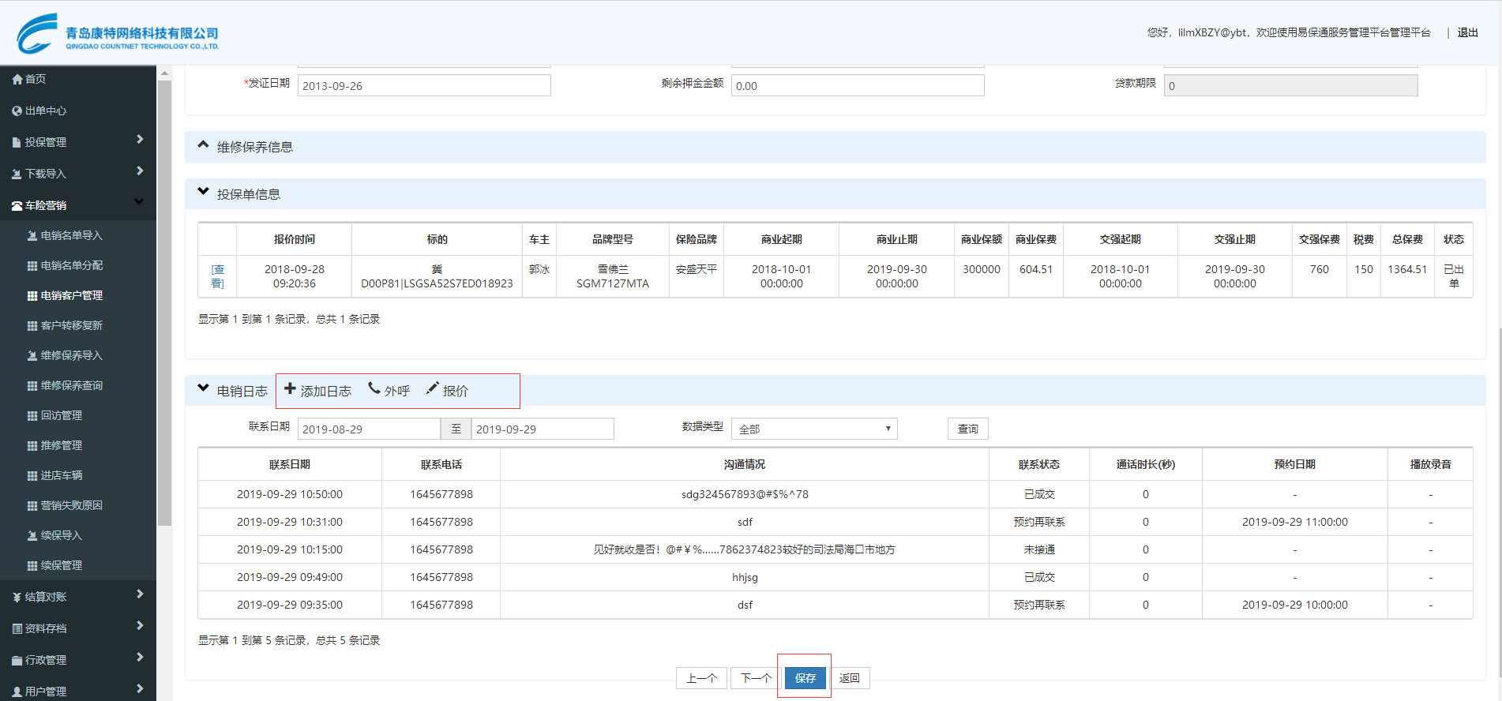This screenshot has height=701, width=1502.
Task: Click the 联系日期 start date field
Action: (368, 429)
